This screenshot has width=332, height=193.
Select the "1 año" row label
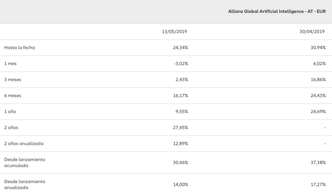[x=10, y=112]
